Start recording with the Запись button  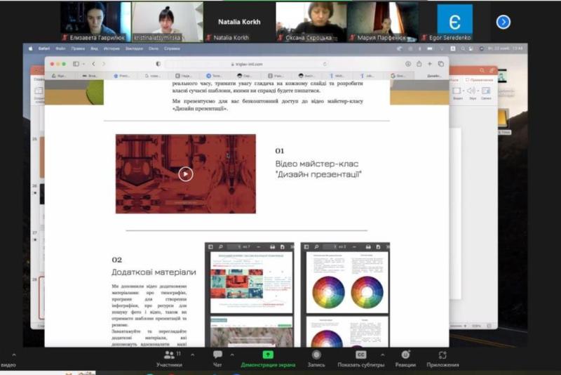(316, 360)
